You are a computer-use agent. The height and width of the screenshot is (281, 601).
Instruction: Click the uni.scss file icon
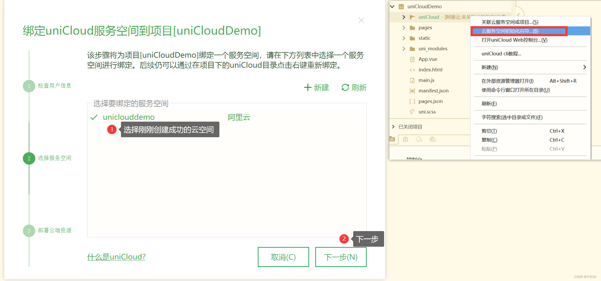click(x=413, y=112)
